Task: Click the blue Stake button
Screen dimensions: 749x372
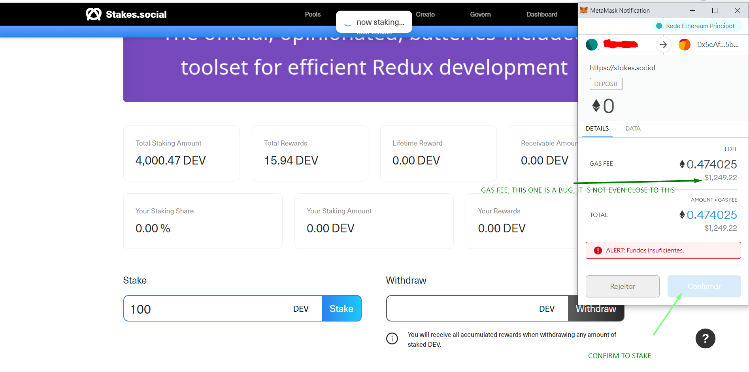Action: (341, 308)
